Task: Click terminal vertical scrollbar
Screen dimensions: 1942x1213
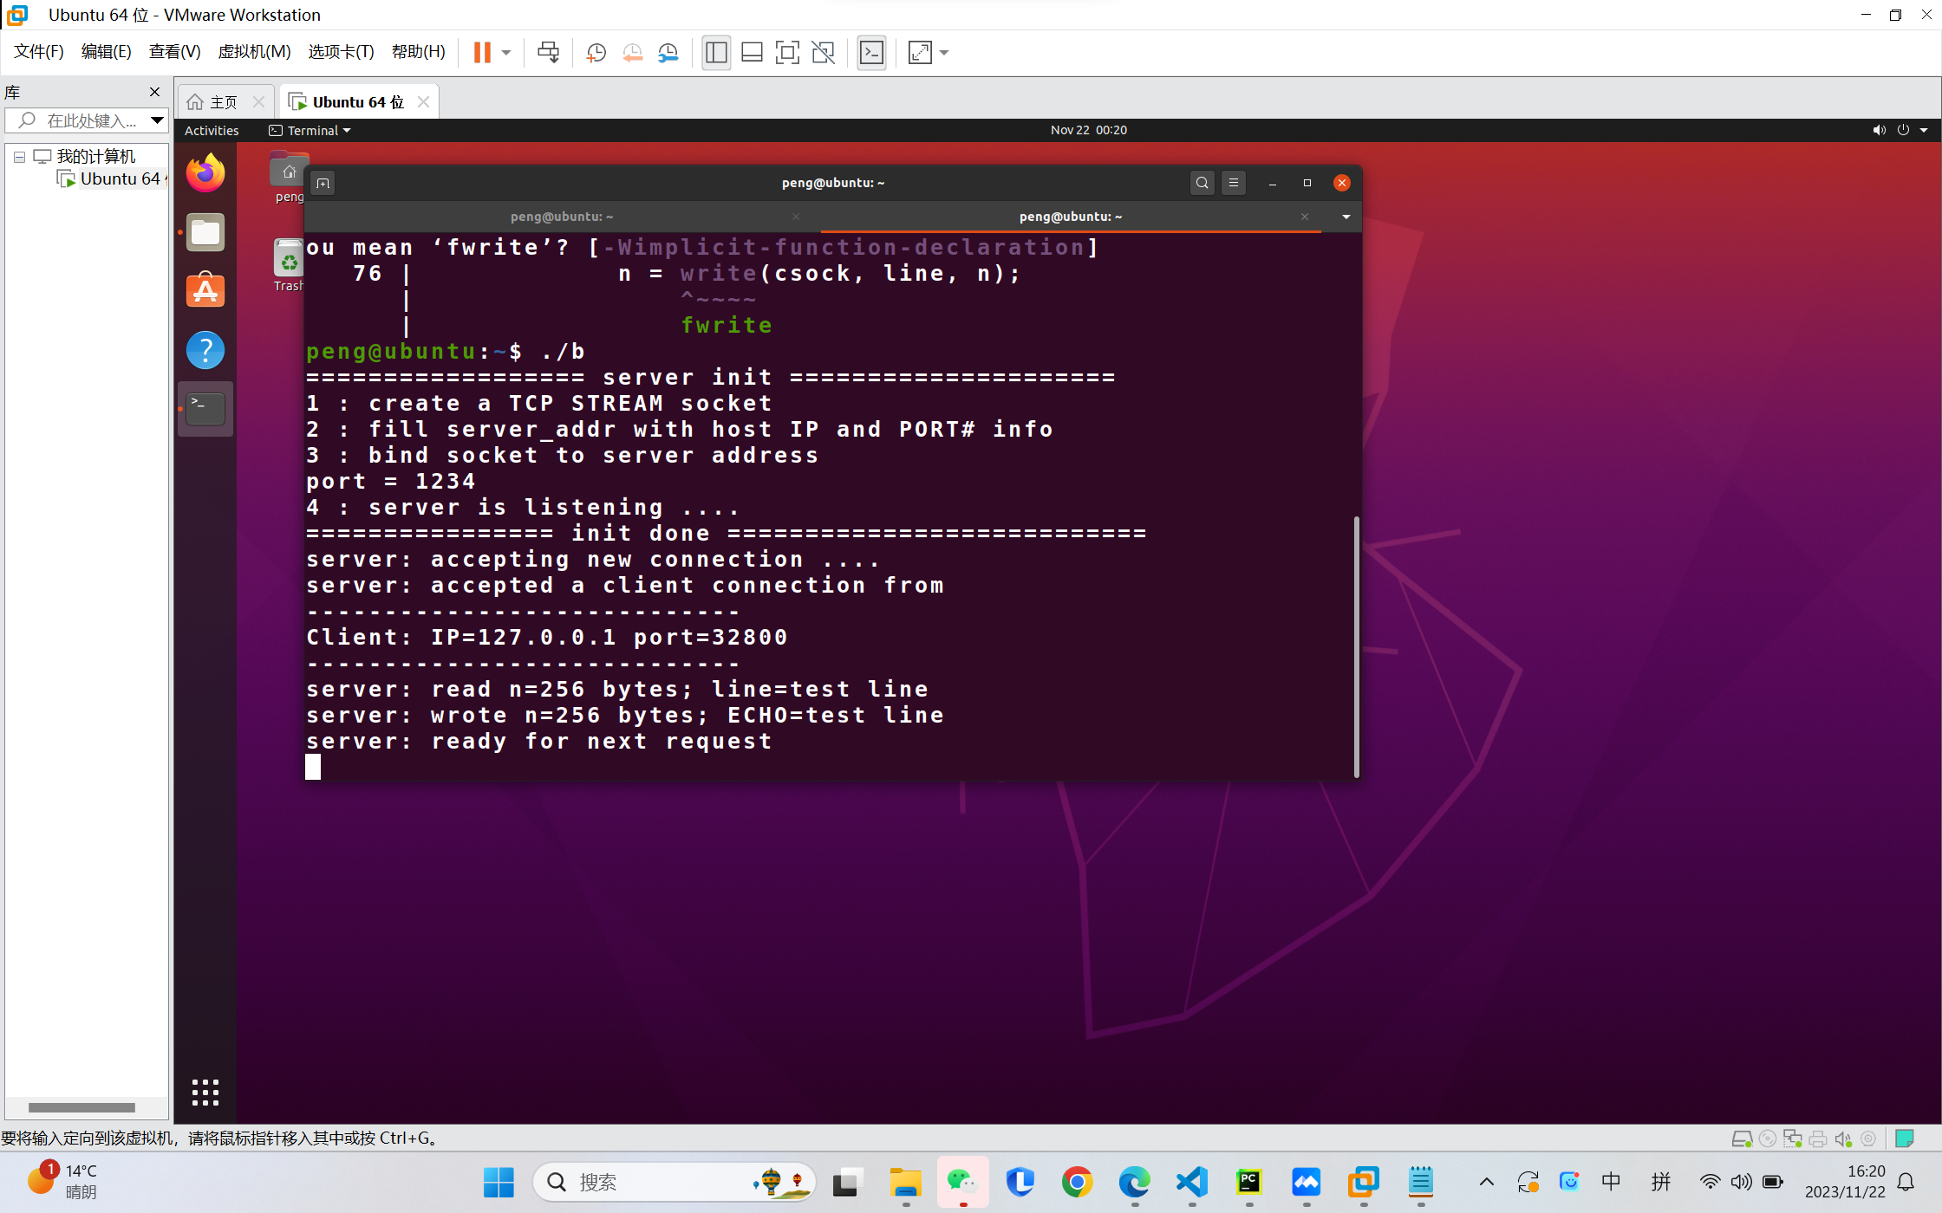Action: [x=1356, y=645]
